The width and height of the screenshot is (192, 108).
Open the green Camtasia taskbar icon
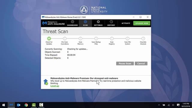pos(34,105)
